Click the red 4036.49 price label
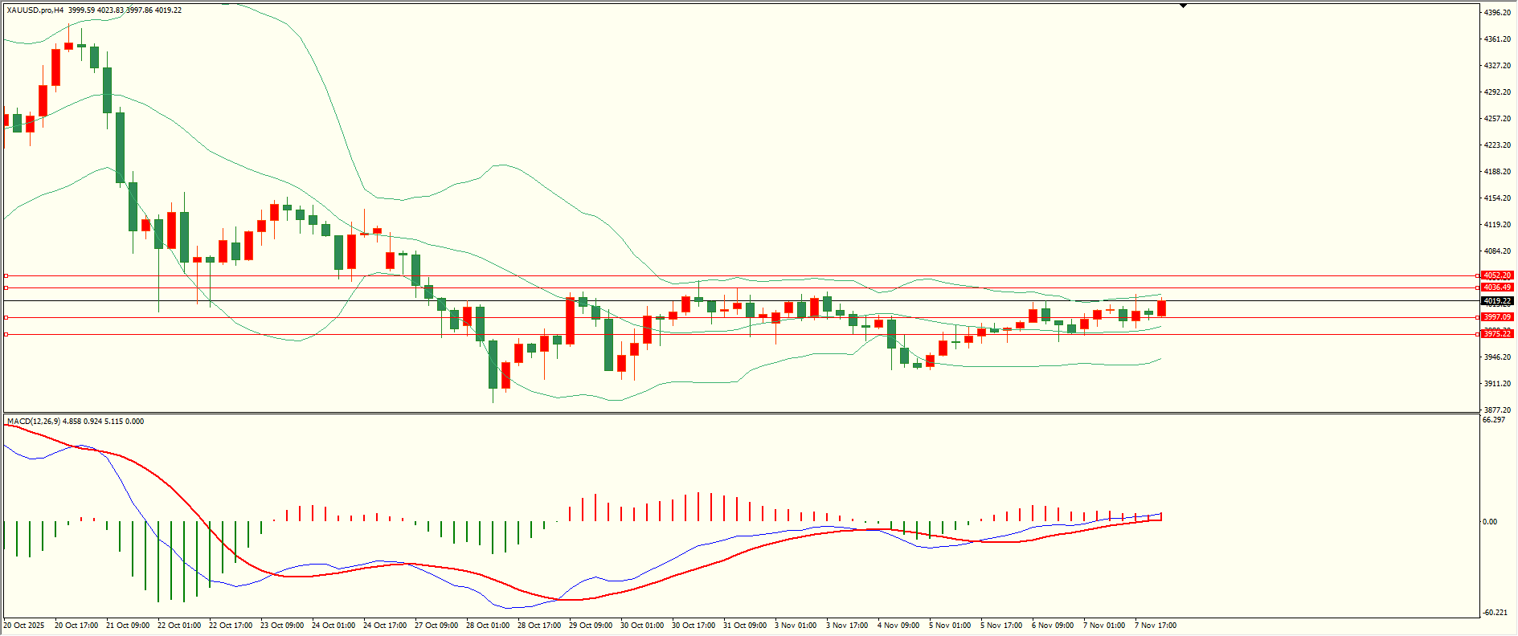Image resolution: width=1518 pixels, height=636 pixels. 1496,287
